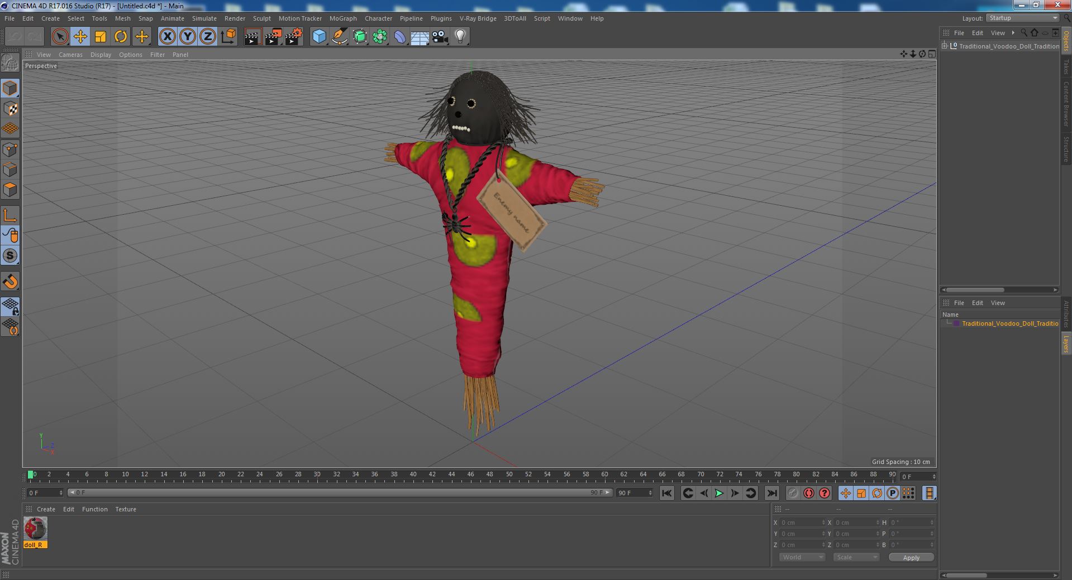Toggle viewport maximize icon
Image resolution: width=1072 pixels, height=580 pixels.
tap(931, 54)
